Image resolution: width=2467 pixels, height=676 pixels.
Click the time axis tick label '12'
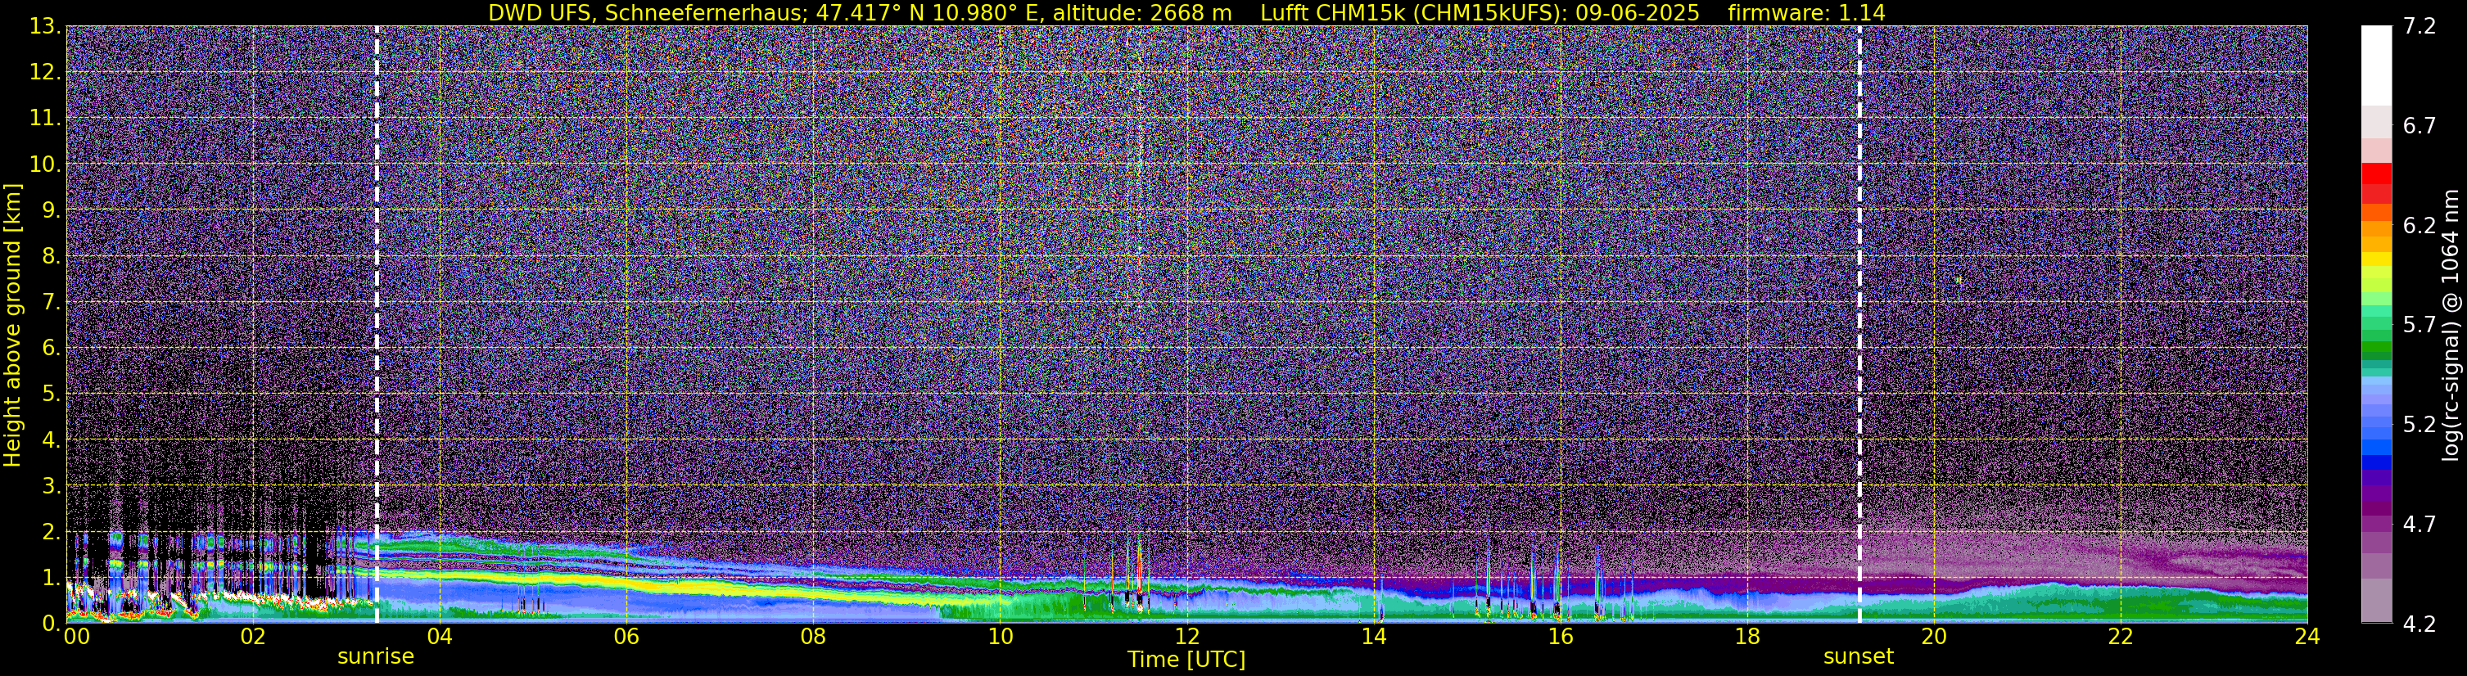click(1186, 637)
